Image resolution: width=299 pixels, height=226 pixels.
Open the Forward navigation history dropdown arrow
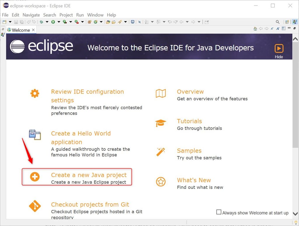click(199, 22)
